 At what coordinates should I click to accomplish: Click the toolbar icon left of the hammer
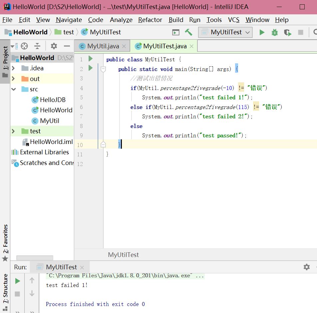point(176,32)
